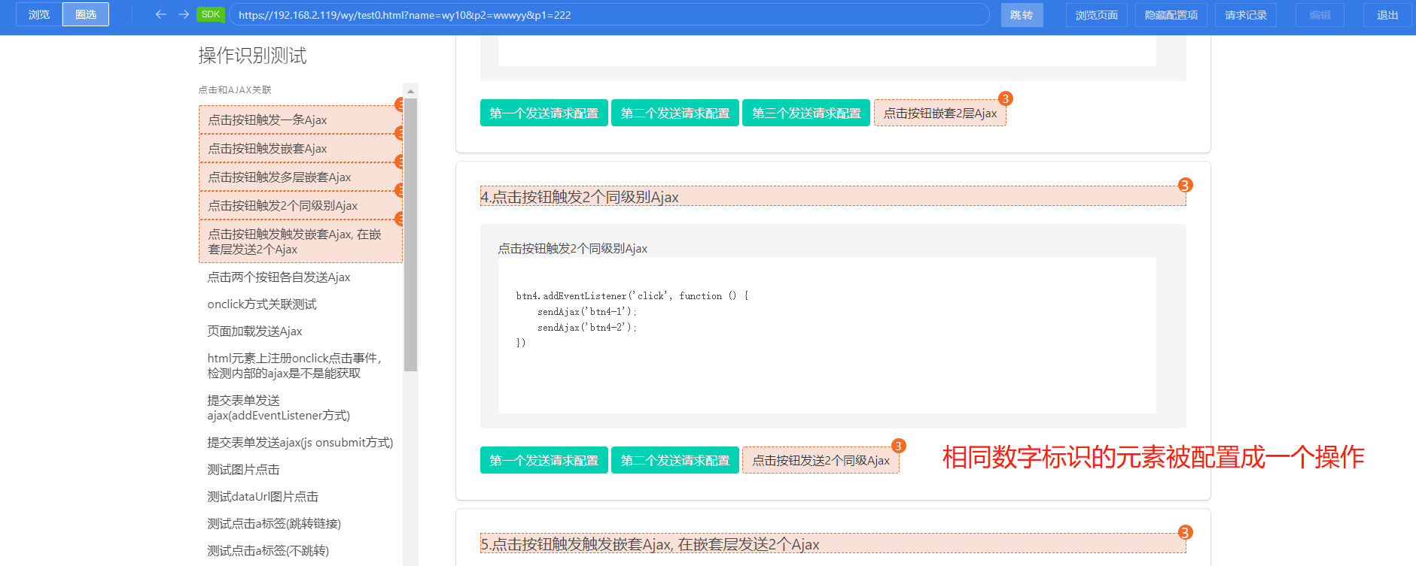Click 点击按钮发送2个同级Ajax button
The width and height of the screenshot is (1416, 566).
[821, 460]
